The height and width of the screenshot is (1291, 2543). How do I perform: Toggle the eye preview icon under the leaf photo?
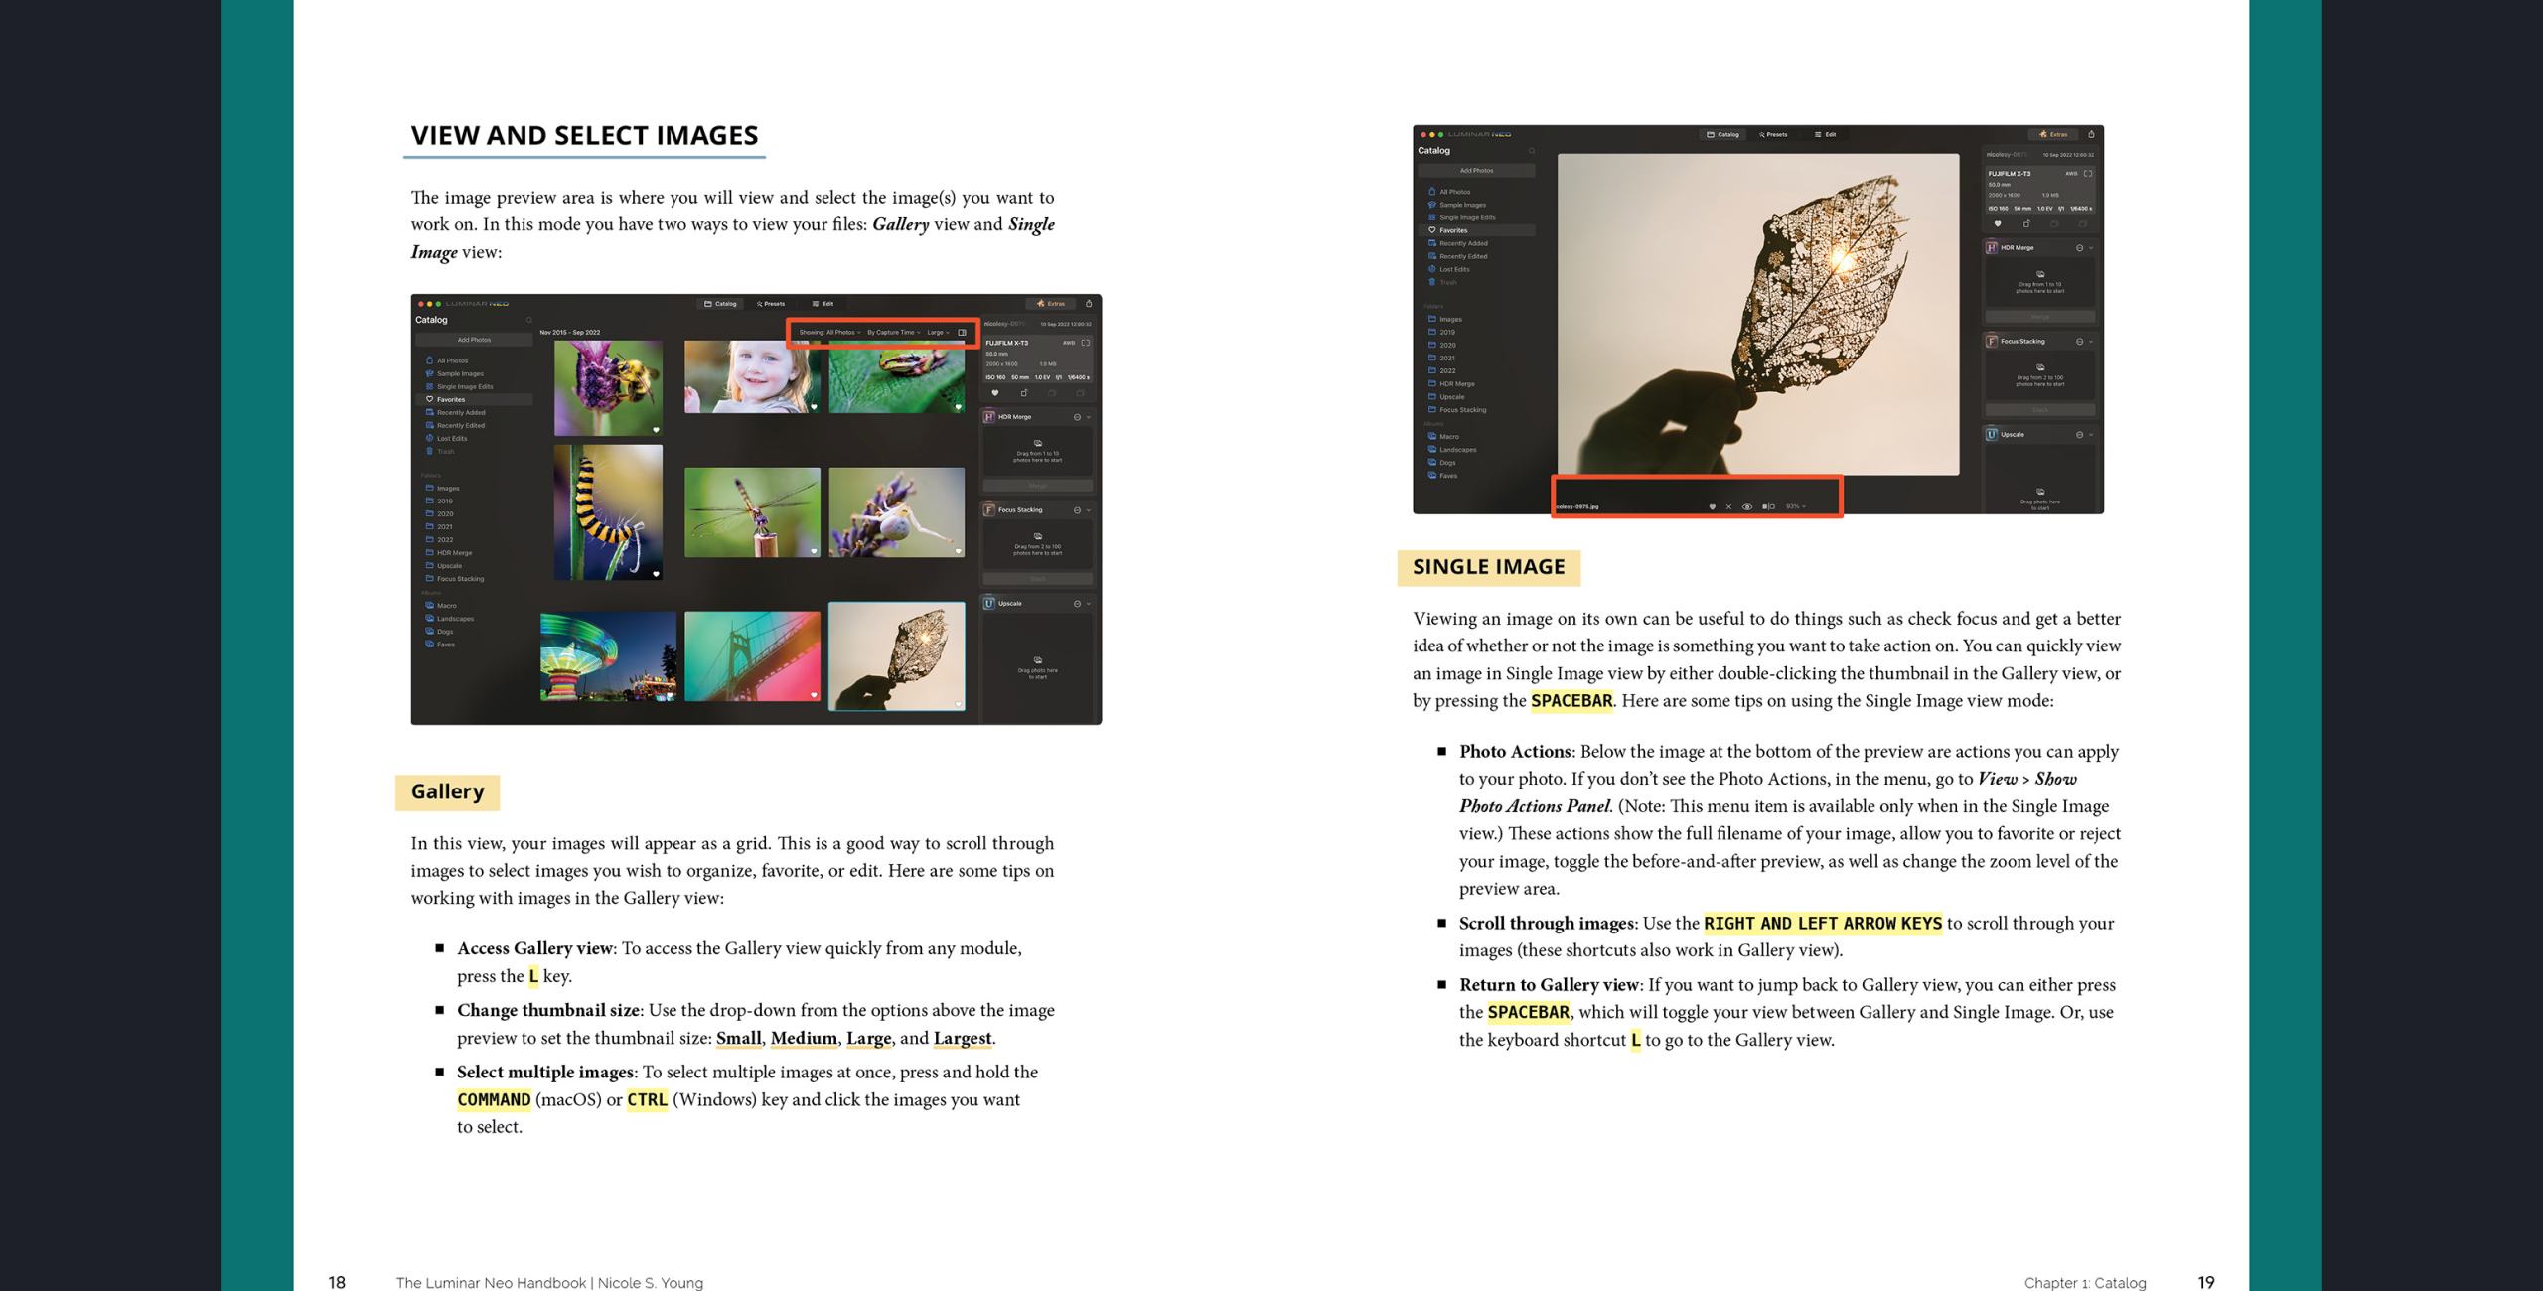tap(1747, 506)
